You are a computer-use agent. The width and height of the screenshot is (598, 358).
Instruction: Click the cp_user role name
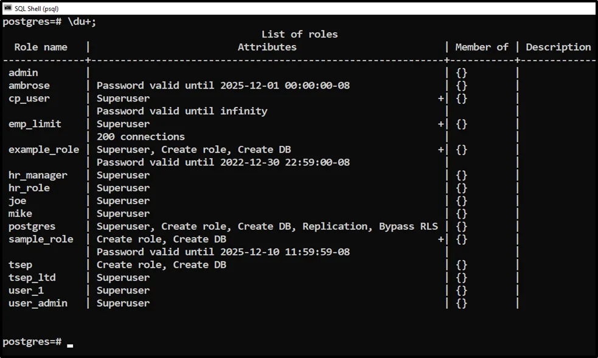(29, 98)
